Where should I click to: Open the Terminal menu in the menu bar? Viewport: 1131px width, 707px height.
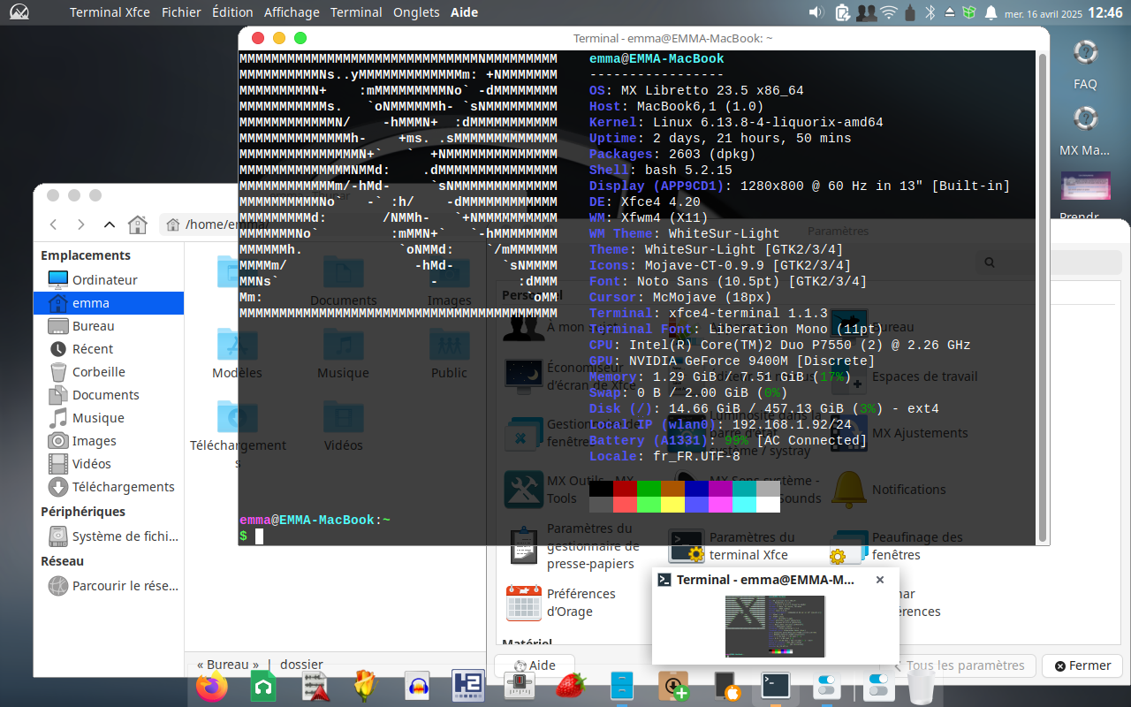356,12
